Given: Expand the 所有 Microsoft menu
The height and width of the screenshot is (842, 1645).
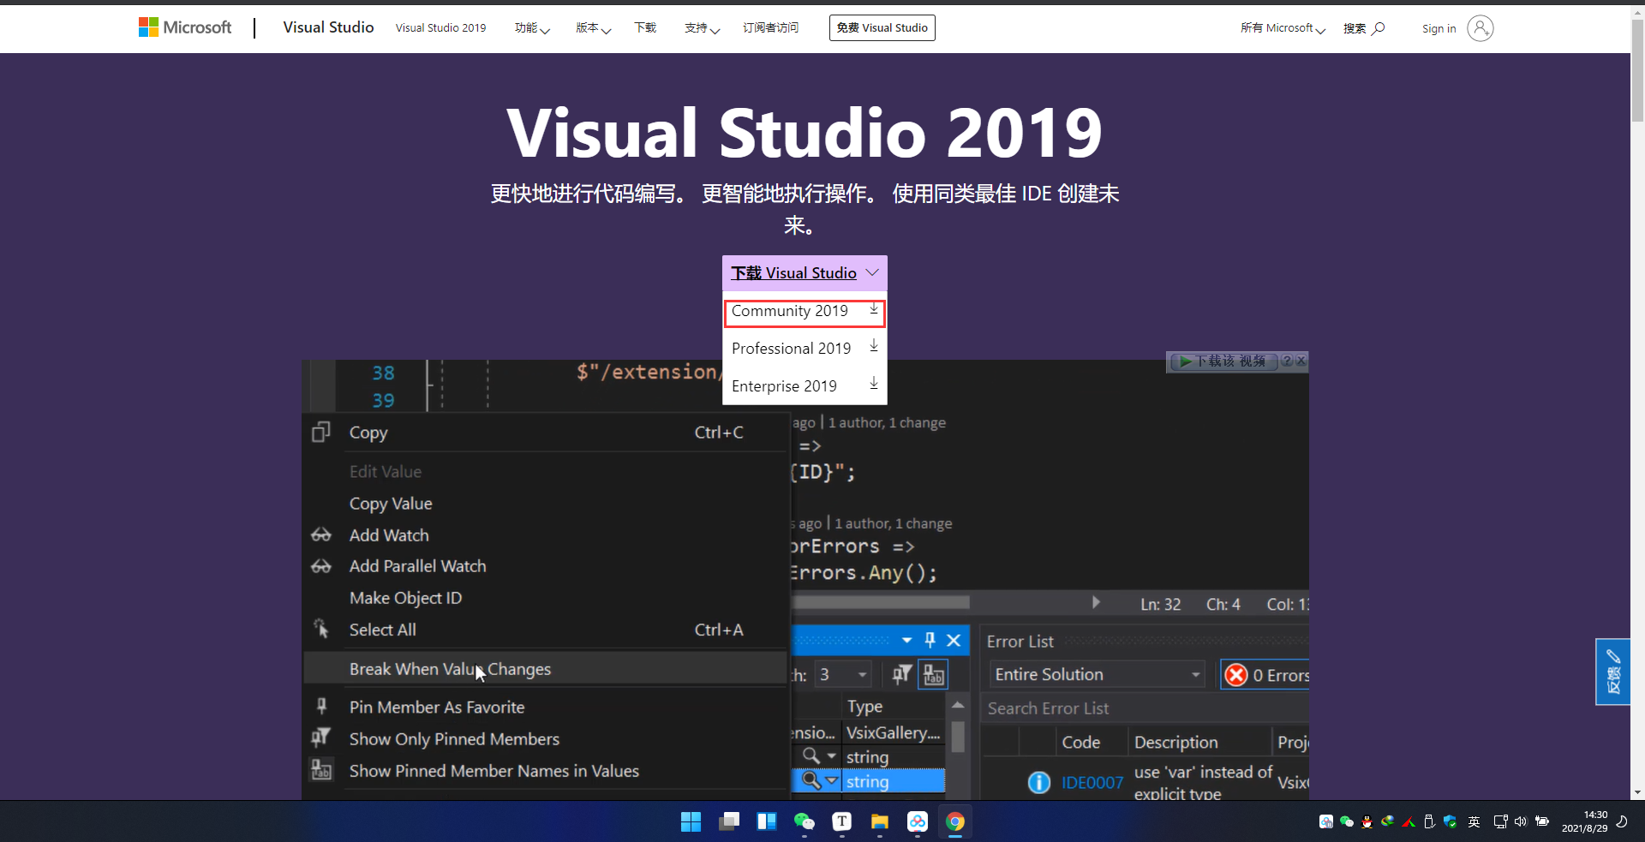Looking at the screenshot, I should point(1283,28).
